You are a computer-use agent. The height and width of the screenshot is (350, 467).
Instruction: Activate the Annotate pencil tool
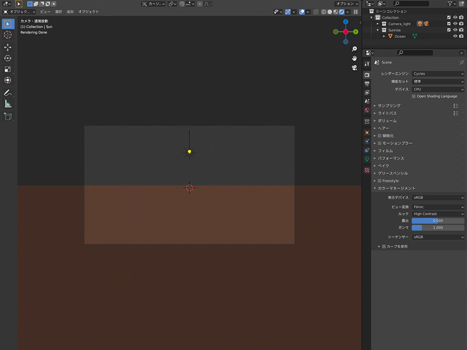(8, 93)
